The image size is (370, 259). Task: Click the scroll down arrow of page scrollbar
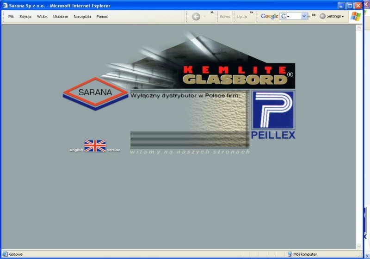[x=359, y=246]
